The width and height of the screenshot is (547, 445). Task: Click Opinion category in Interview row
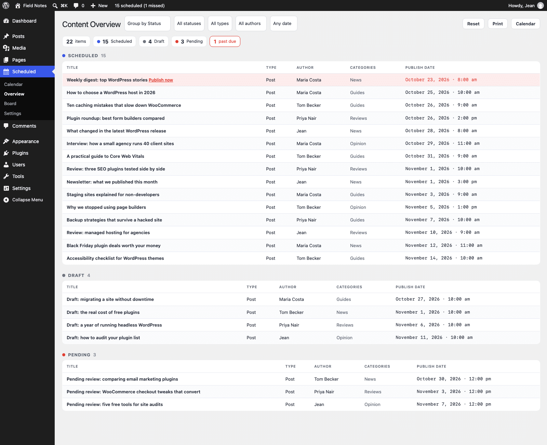coord(358,144)
